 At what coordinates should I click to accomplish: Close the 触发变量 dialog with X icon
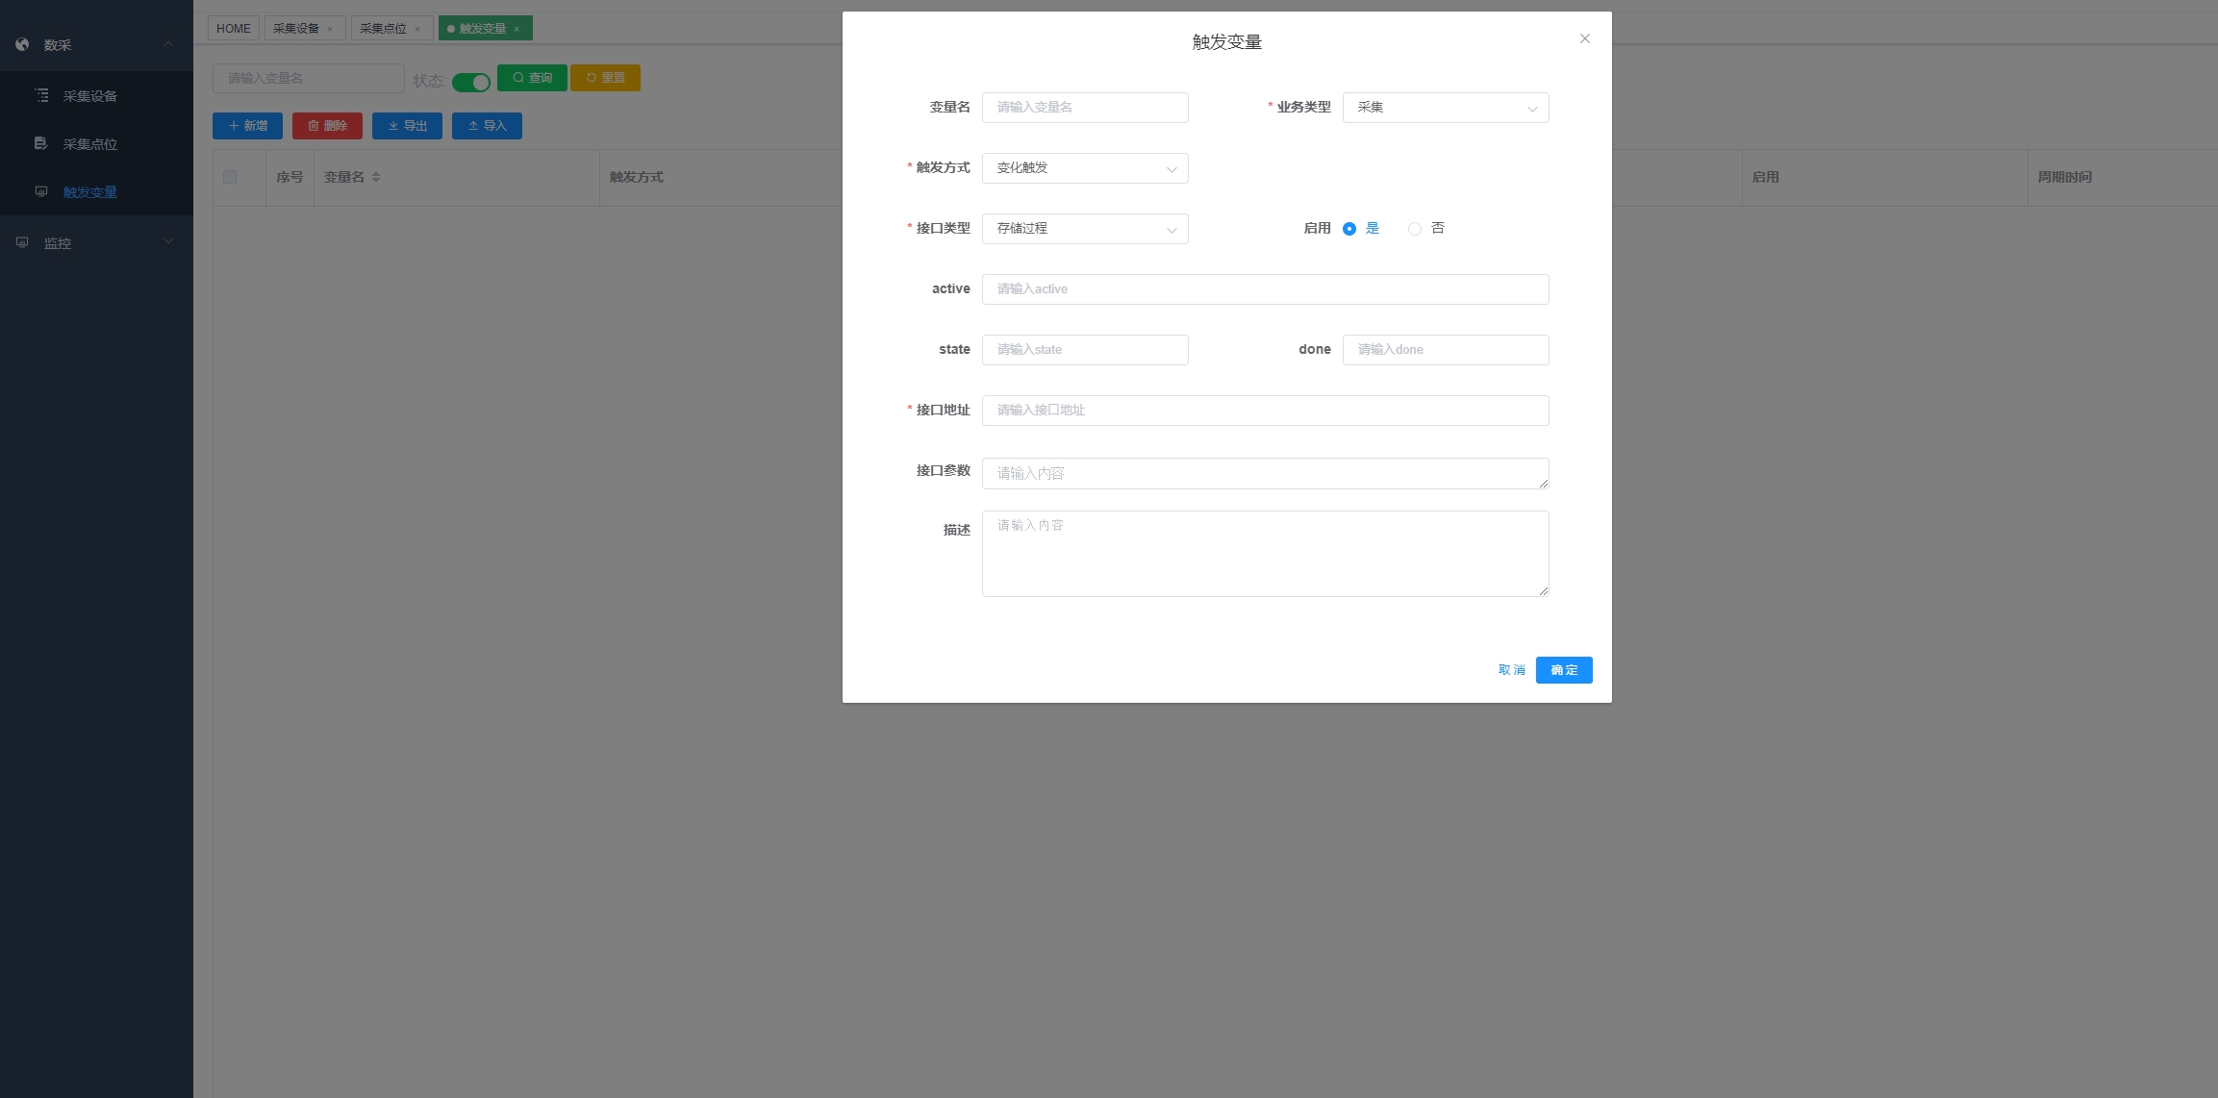1585,38
